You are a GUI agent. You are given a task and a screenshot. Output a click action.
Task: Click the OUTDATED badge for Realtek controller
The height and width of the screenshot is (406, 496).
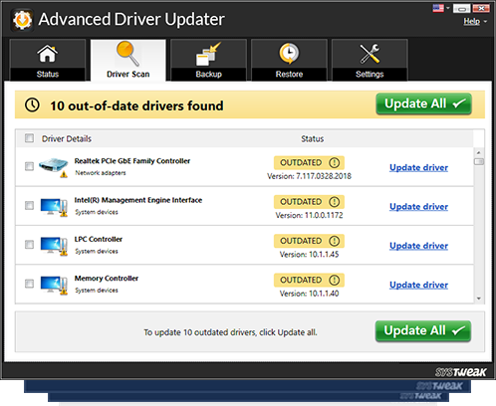(x=309, y=162)
